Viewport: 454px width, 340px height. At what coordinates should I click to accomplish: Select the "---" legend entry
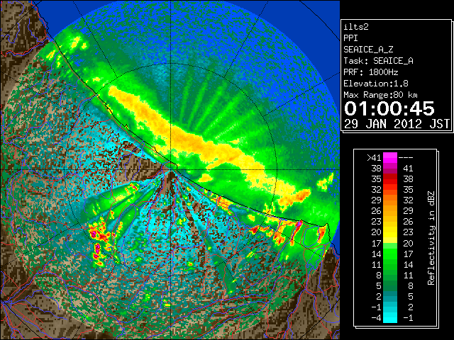coord(406,158)
